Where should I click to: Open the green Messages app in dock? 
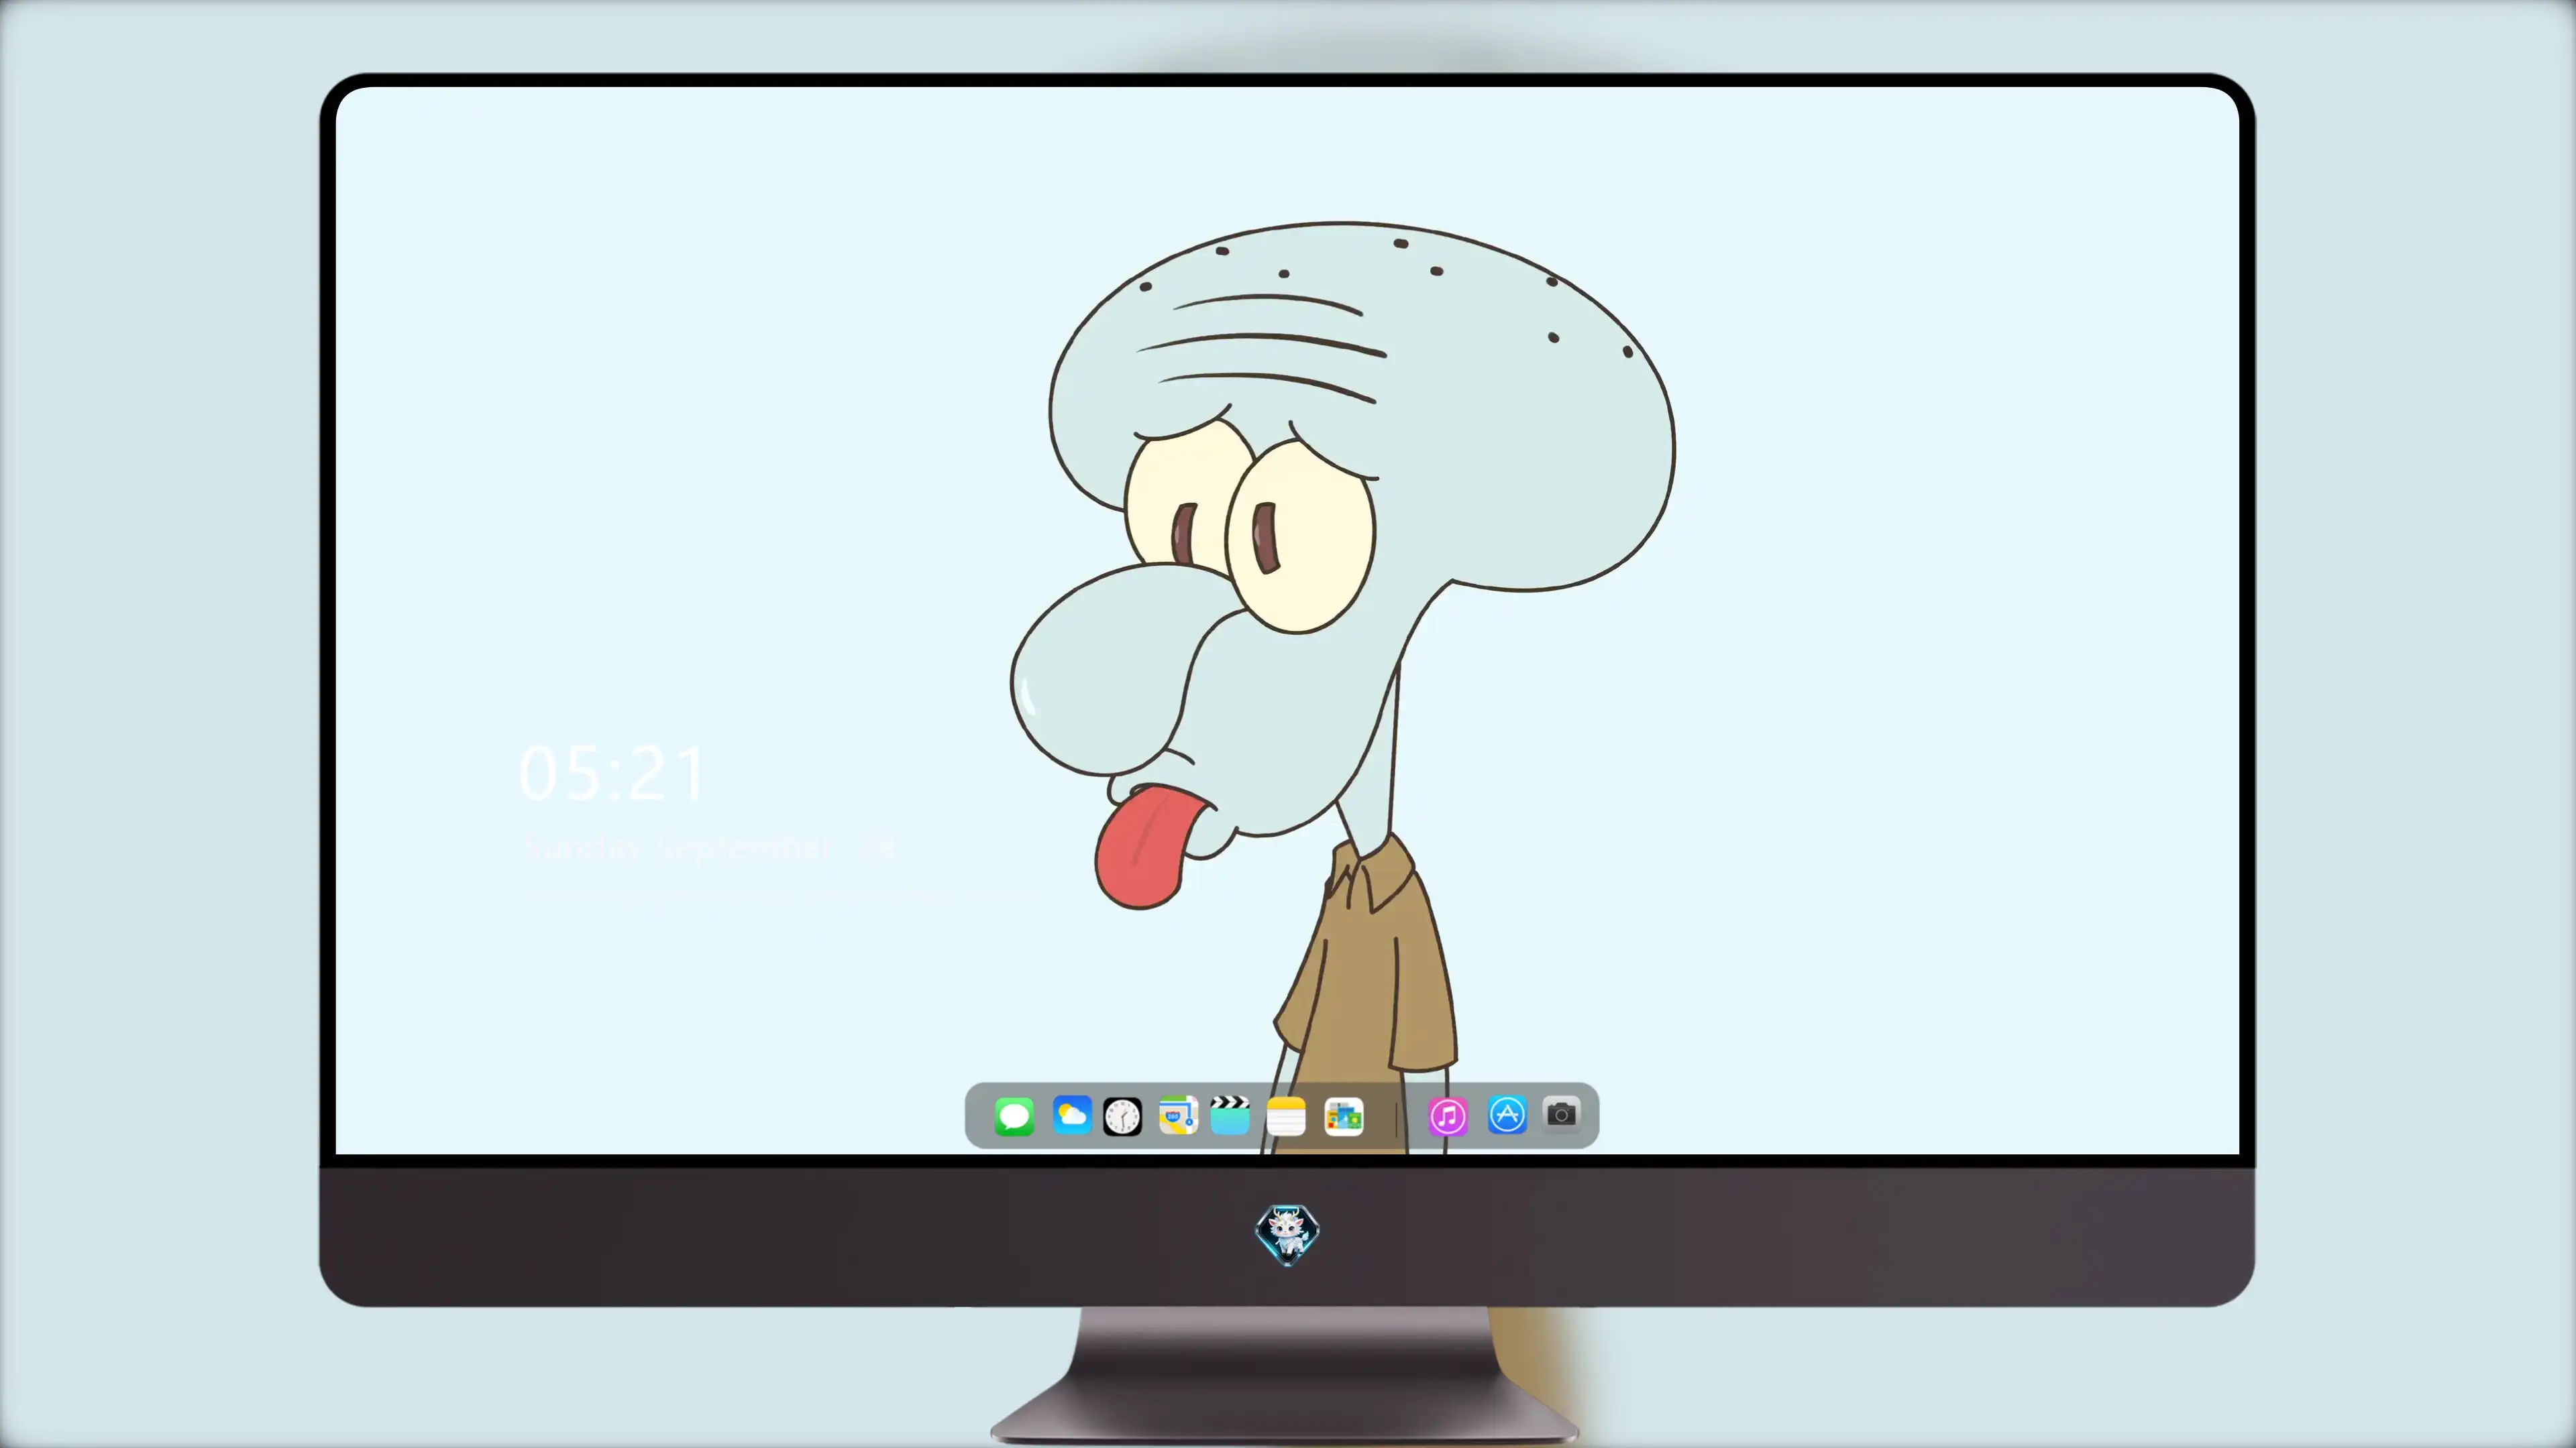point(1014,1116)
